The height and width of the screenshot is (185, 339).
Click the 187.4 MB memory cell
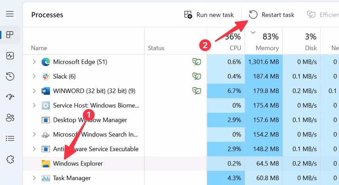pos(263,76)
